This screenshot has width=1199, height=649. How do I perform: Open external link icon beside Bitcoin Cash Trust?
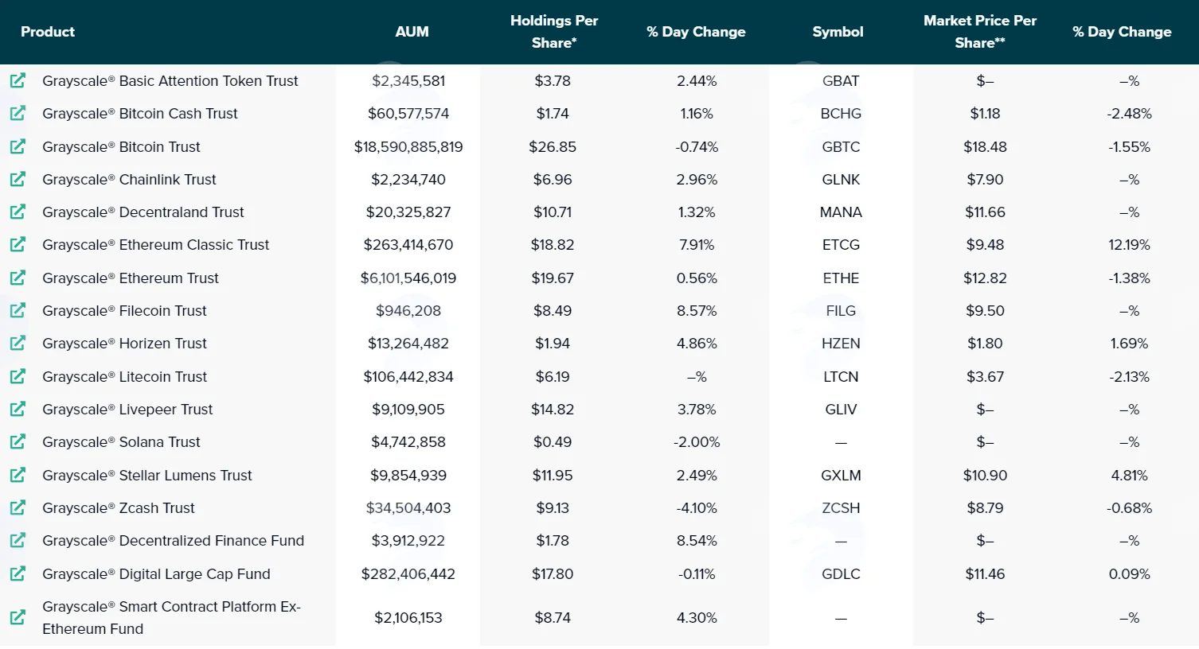tap(18, 113)
